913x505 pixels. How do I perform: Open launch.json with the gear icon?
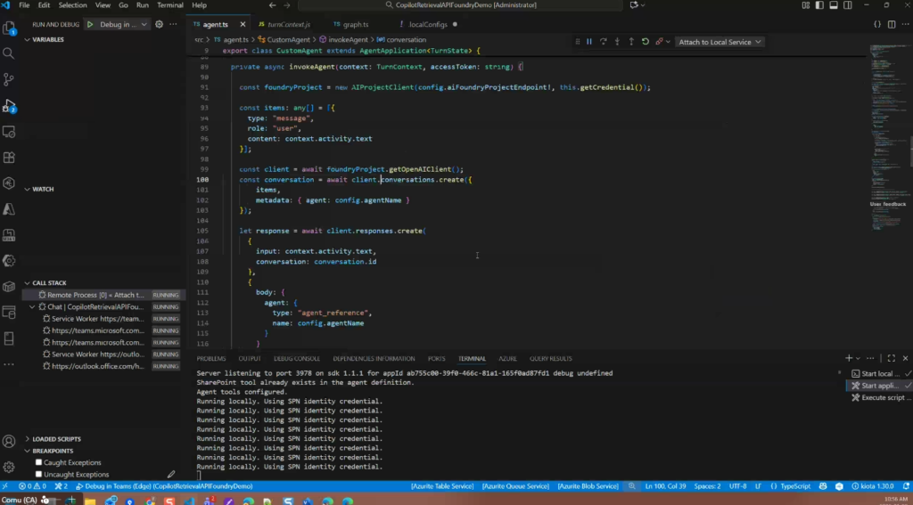[160, 24]
